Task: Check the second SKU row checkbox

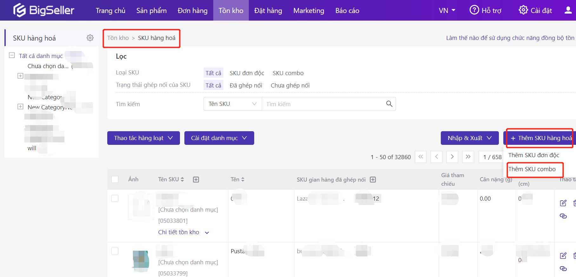Action: click(115, 251)
